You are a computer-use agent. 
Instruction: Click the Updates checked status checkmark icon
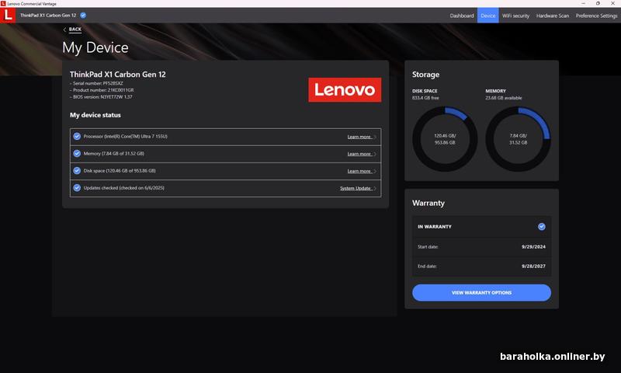pyautogui.click(x=77, y=188)
